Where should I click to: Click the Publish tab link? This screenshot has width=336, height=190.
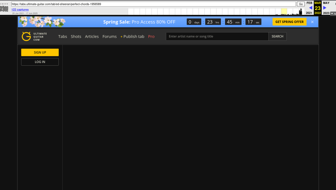pos(132,36)
